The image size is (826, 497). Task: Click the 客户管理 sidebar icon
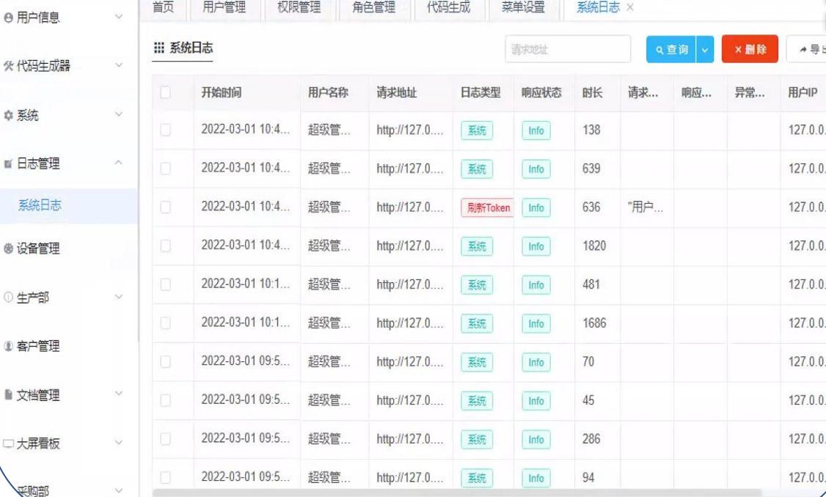[8, 346]
